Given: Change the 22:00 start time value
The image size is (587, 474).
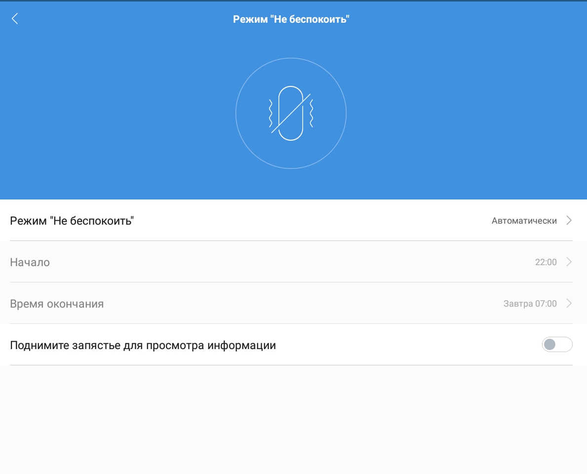Looking at the screenshot, I should point(546,262).
